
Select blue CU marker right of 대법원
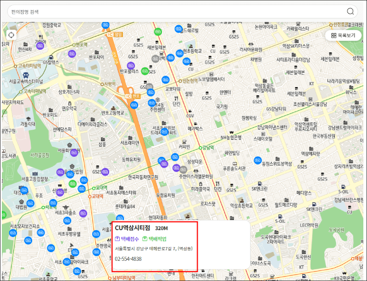click(x=30, y=204)
